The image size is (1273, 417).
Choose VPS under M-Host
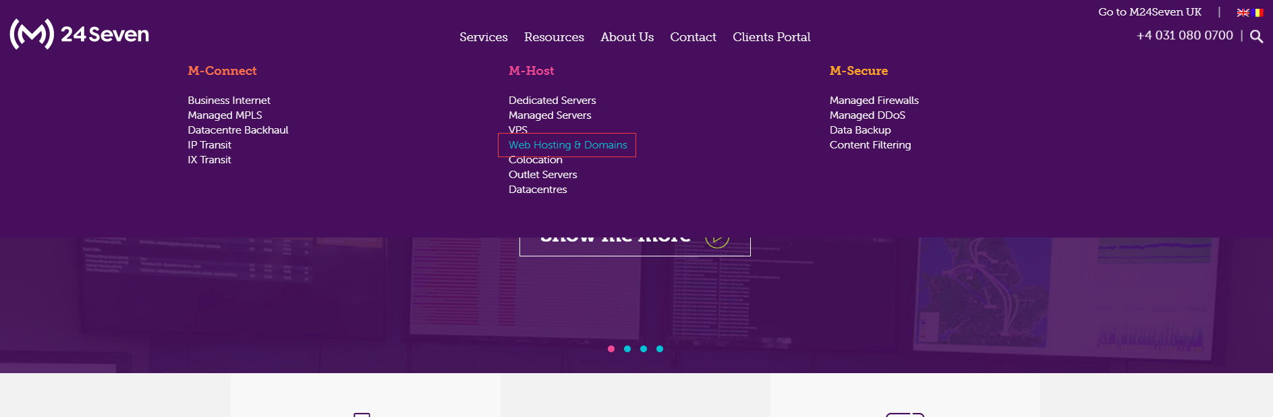tap(518, 130)
